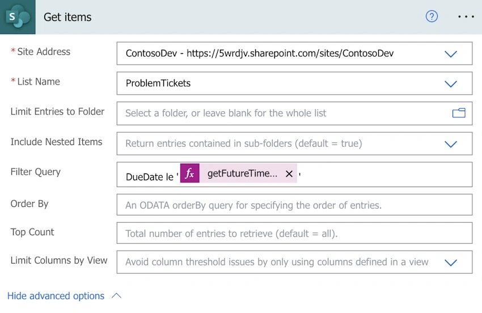
Task: Click the Filter Query text DueDate le
Action: click(x=149, y=177)
